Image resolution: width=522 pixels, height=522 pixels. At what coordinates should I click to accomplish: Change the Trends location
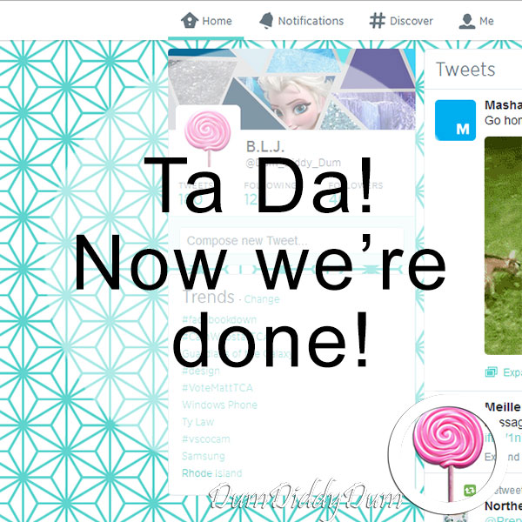(x=262, y=299)
